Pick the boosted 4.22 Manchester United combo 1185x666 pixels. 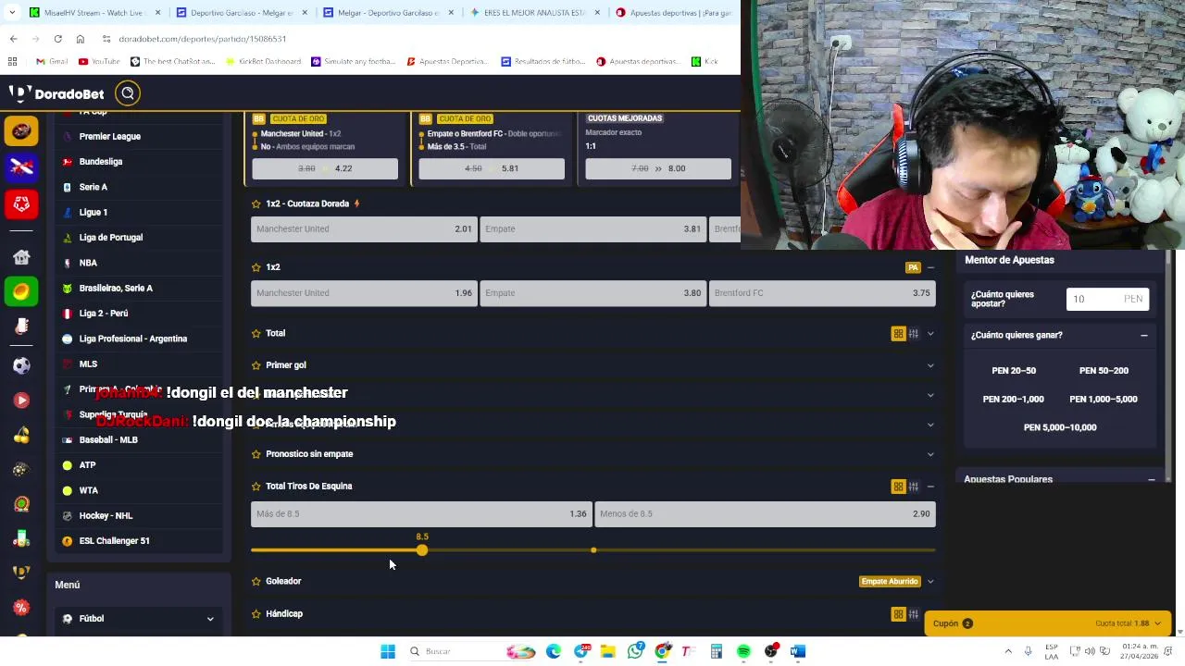325,168
